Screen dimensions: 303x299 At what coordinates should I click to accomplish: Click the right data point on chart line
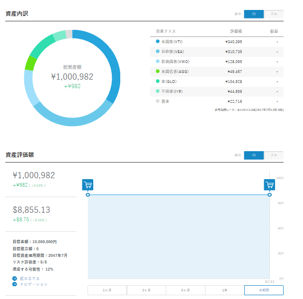pos(269,195)
